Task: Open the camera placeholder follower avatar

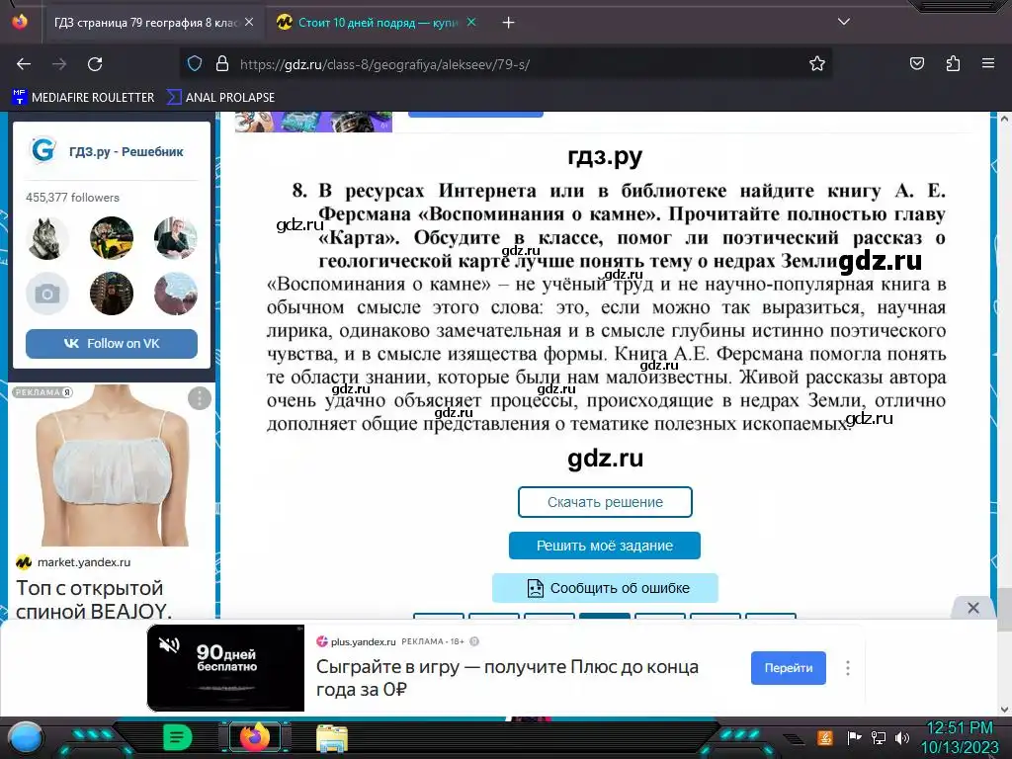Action: 47,294
